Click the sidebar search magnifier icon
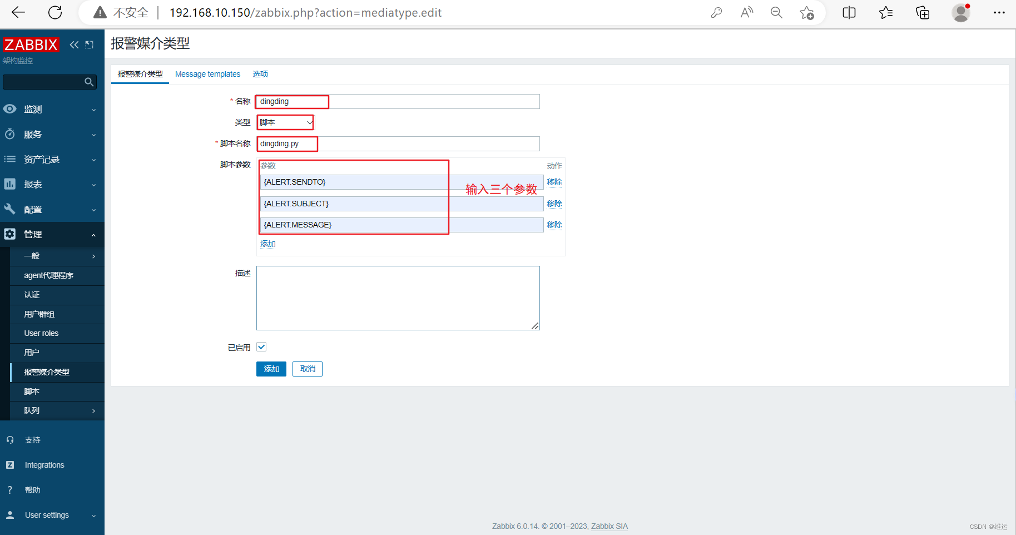Screen dimensions: 1016x535 (89, 82)
